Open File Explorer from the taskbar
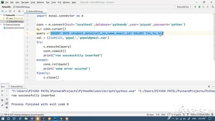The height and width of the screenshot is (121, 215). [x=26, y=119]
